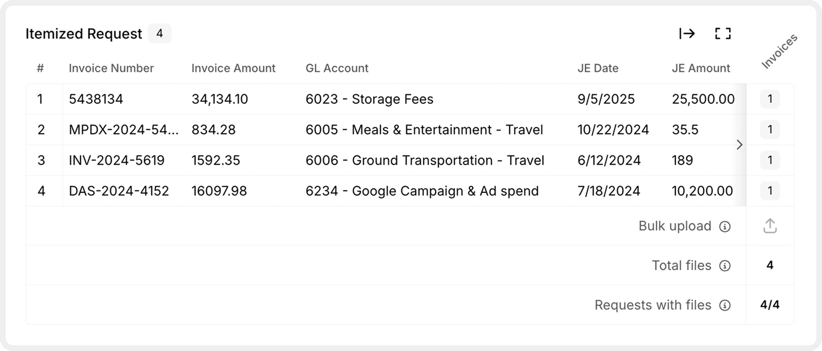Select the Invoice Number column header
Screen dimensions: 822x351
pyautogui.click(x=111, y=68)
